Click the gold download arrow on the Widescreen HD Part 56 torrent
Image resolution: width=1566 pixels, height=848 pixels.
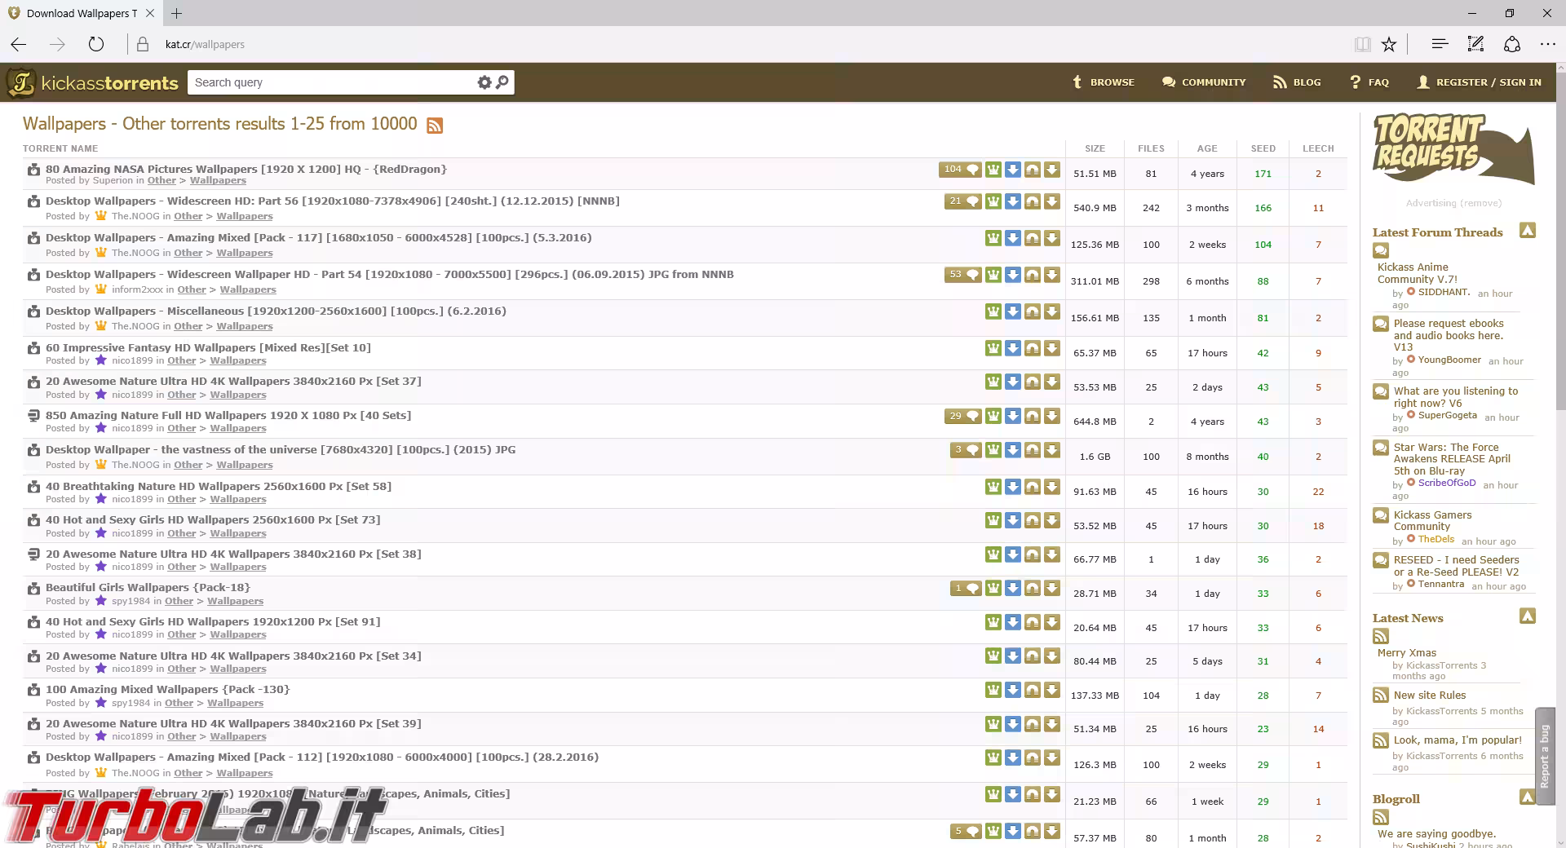[1052, 201]
